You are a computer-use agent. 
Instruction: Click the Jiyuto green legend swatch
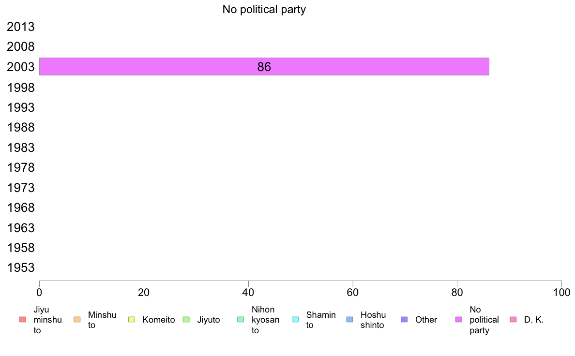click(x=186, y=320)
